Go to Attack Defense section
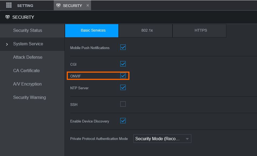Viewport: 257px width, 156px height. (28, 57)
